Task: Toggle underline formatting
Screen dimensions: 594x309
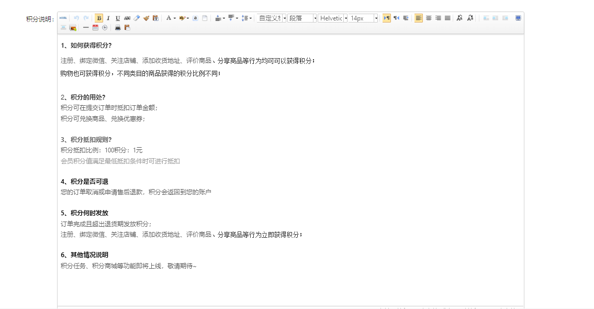Action: pyautogui.click(x=118, y=18)
